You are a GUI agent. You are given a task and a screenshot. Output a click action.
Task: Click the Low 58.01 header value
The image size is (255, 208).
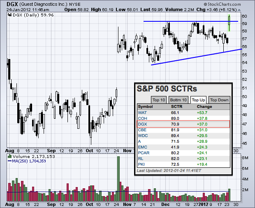coord(127,10)
